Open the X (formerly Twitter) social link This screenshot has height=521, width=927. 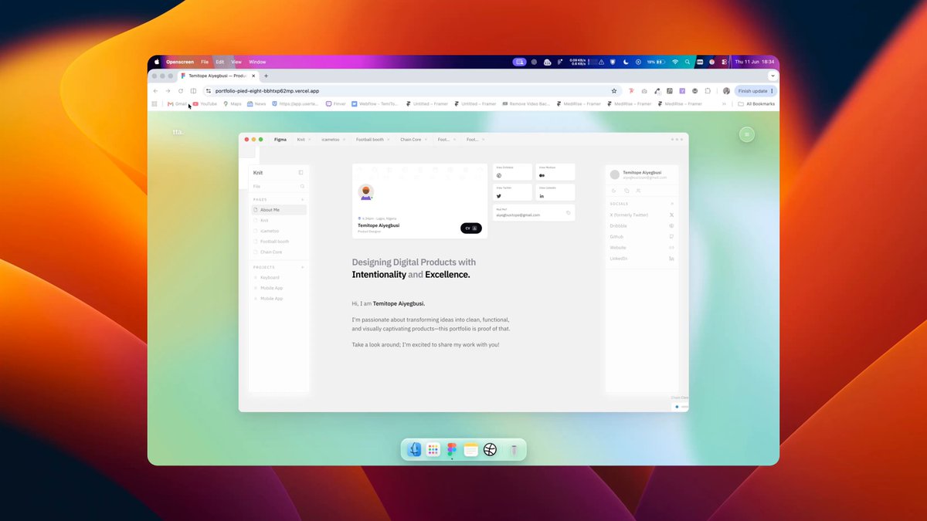[642, 215]
